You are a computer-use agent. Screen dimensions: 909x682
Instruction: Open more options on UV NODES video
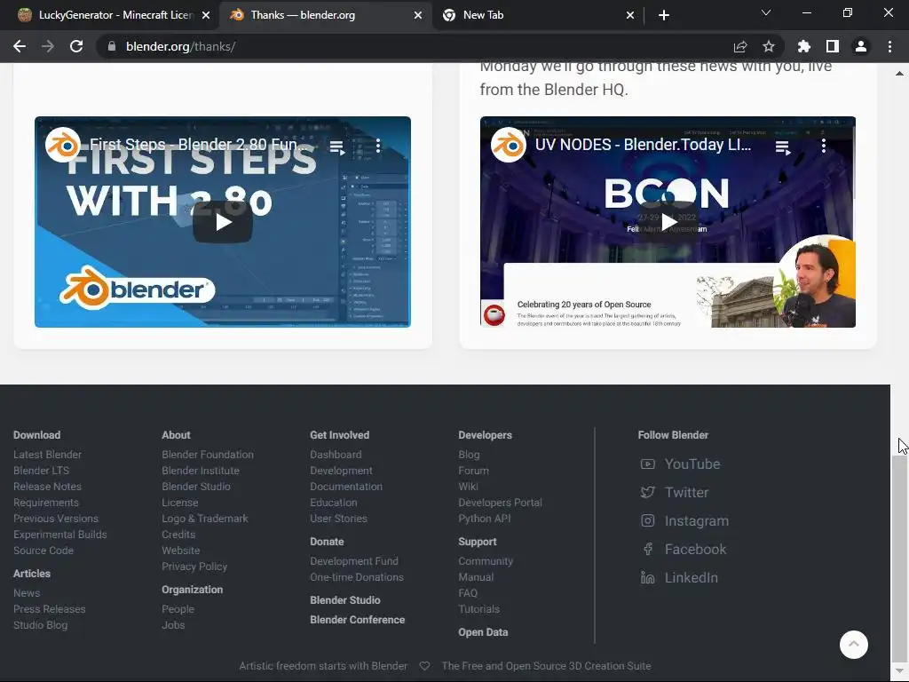(x=823, y=146)
